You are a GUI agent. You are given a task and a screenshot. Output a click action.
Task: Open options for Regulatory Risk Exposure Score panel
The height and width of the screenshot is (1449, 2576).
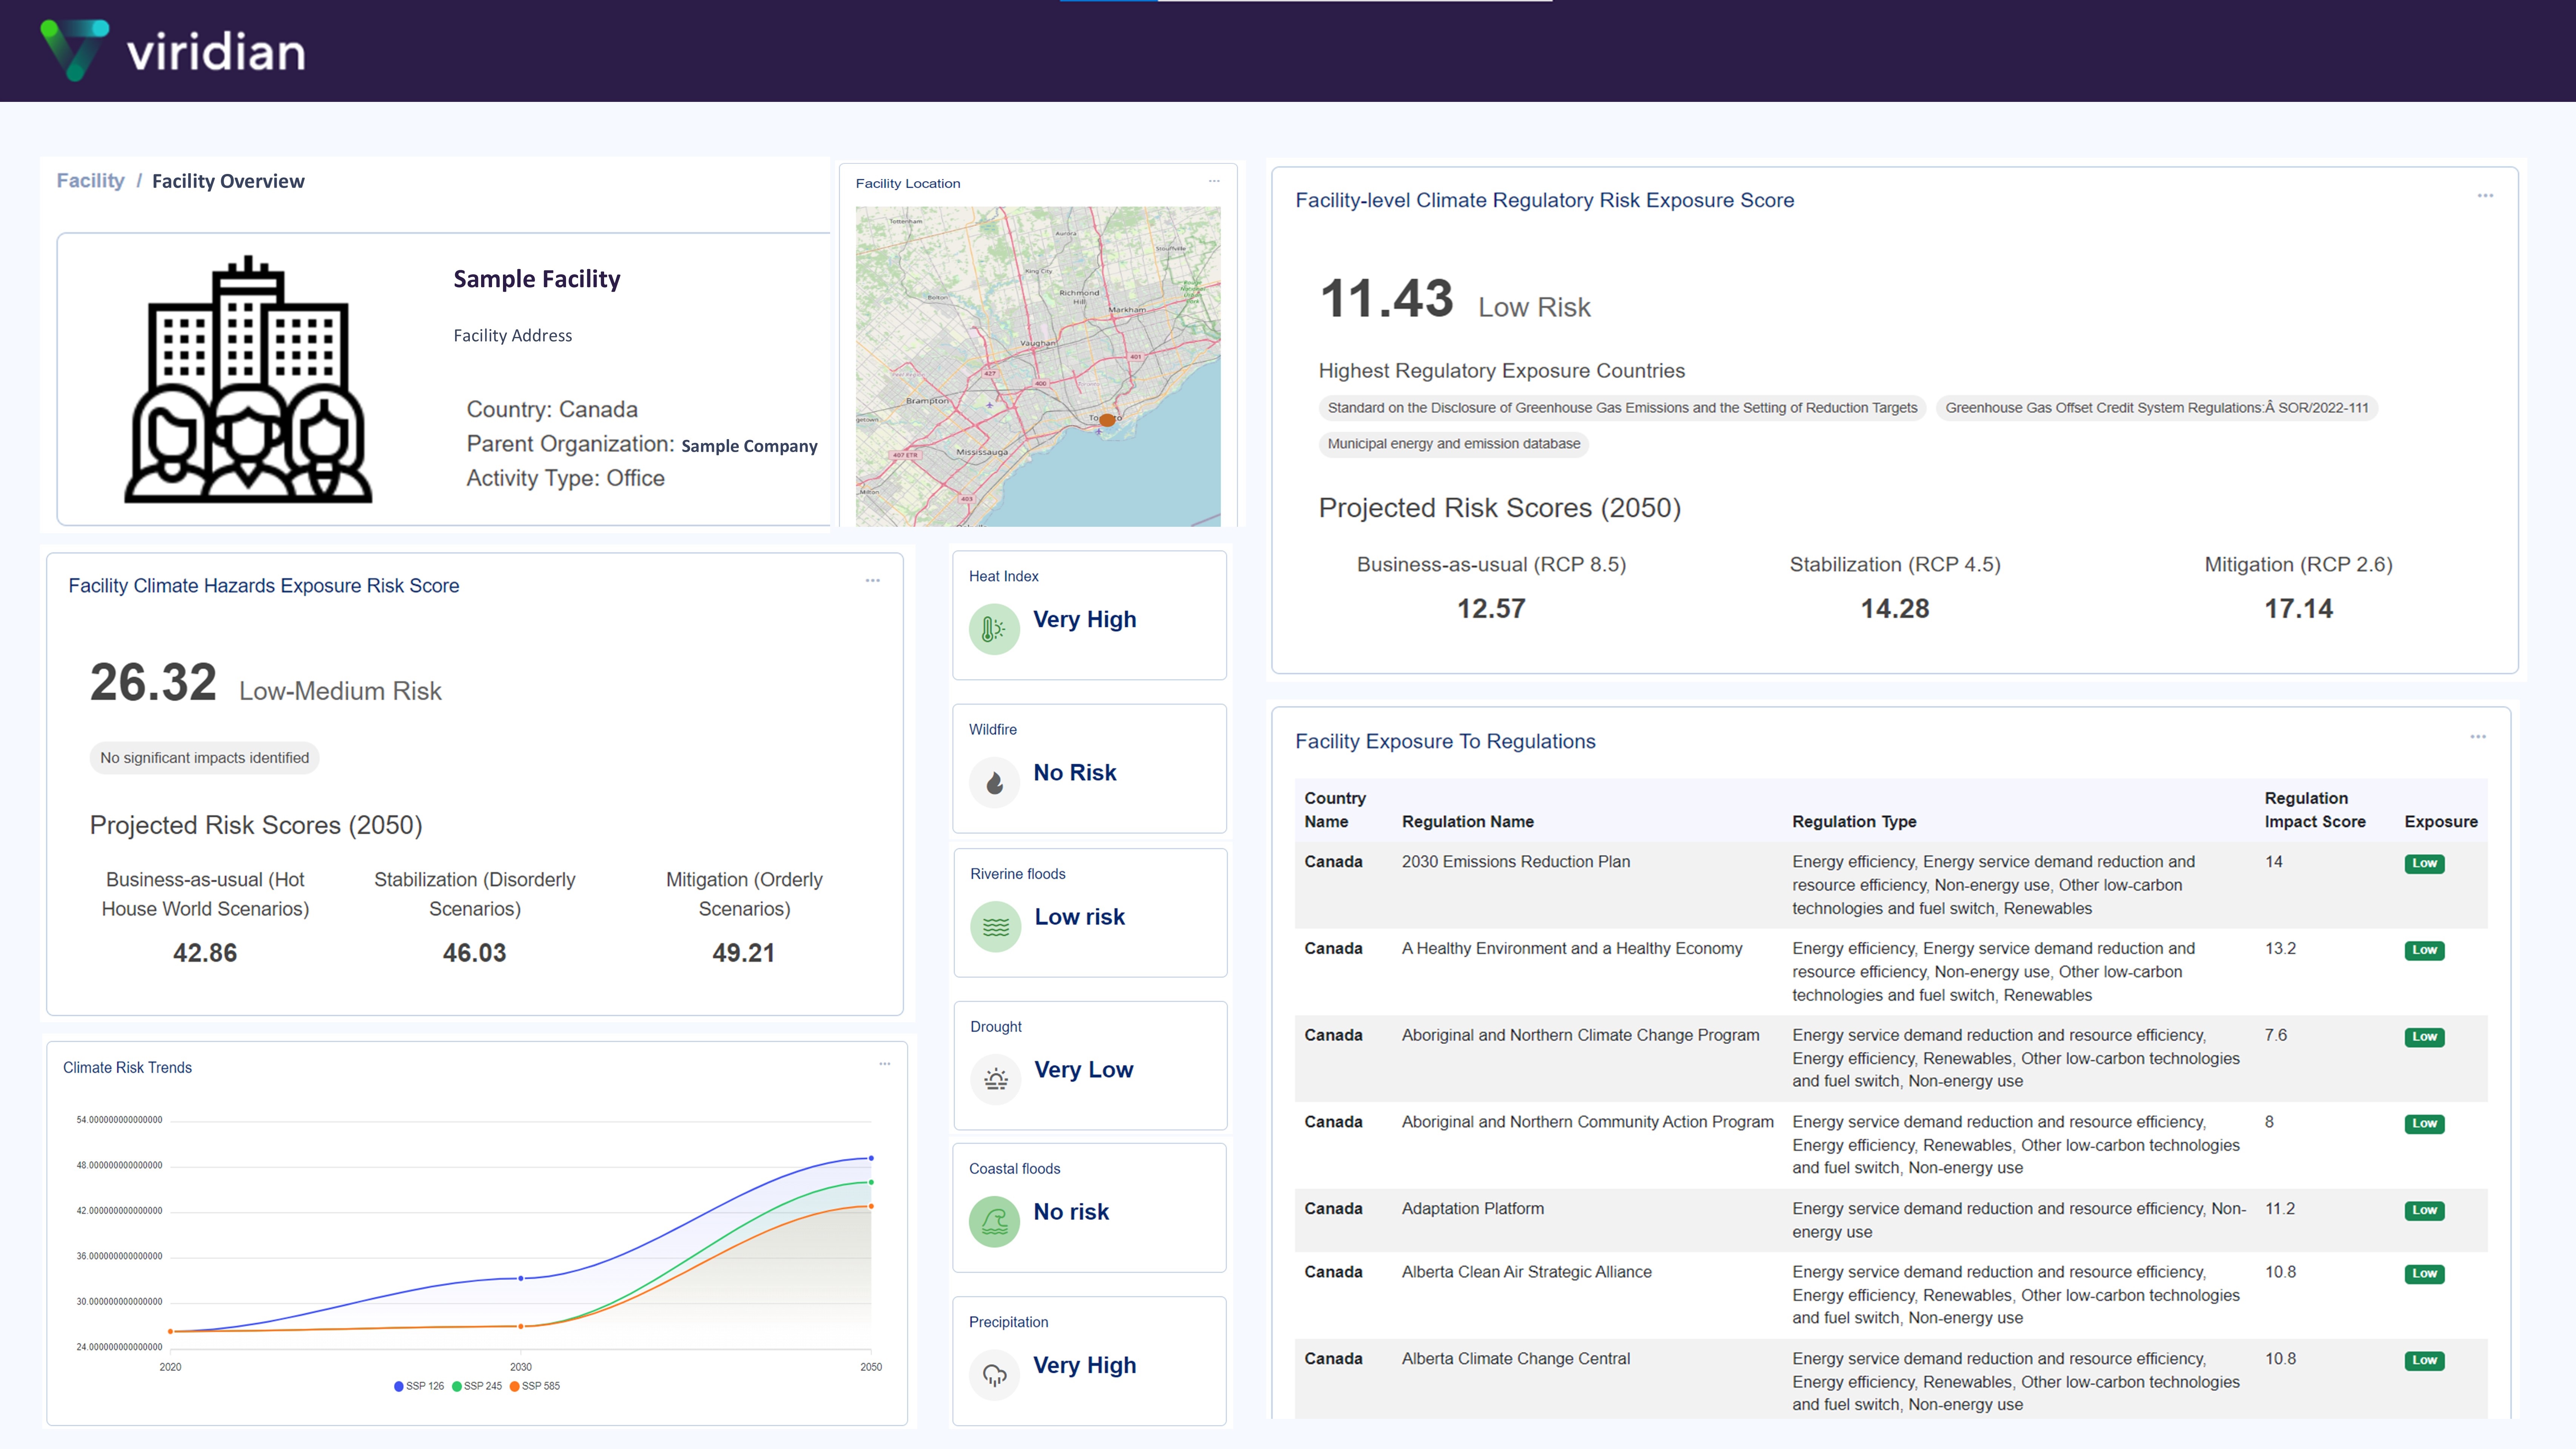2485,195
